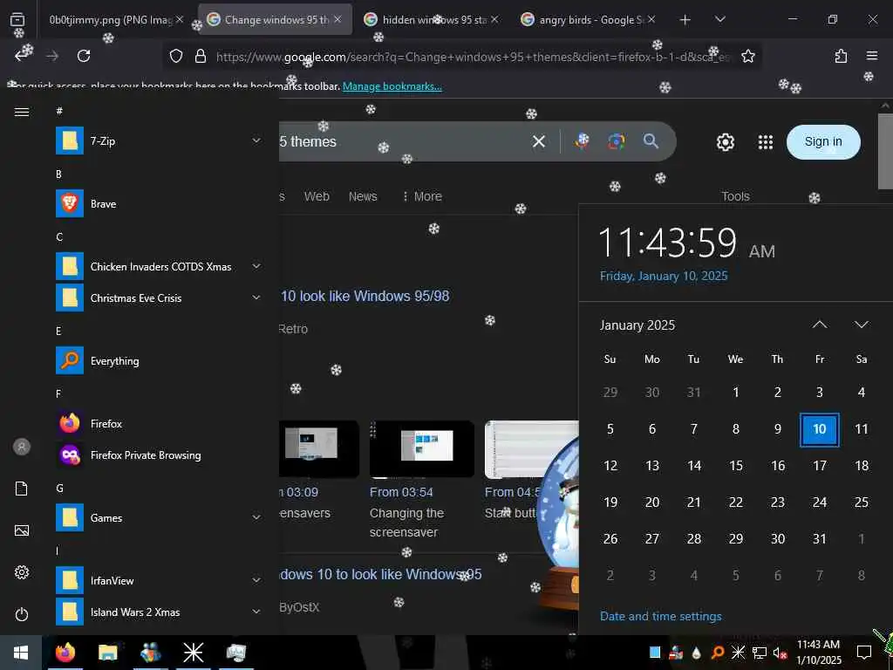This screenshot has width=893, height=670.
Task: Clear Google search box with X
Action: [539, 141]
